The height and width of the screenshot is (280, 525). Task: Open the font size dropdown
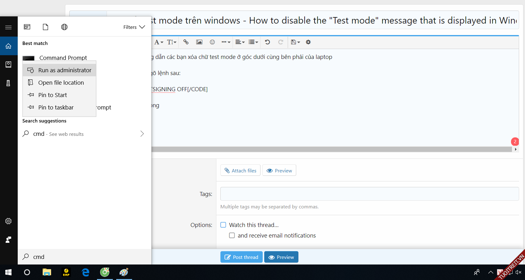pos(172,42)
